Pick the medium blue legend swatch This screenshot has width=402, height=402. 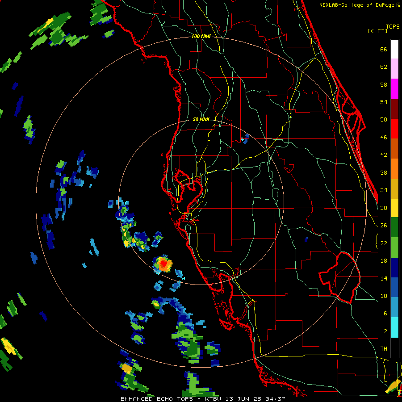[x=394, y=287]
